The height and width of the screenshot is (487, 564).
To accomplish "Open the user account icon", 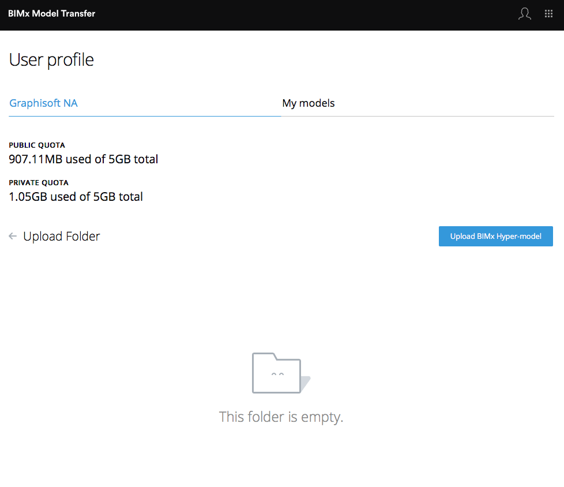I will 524,14.
